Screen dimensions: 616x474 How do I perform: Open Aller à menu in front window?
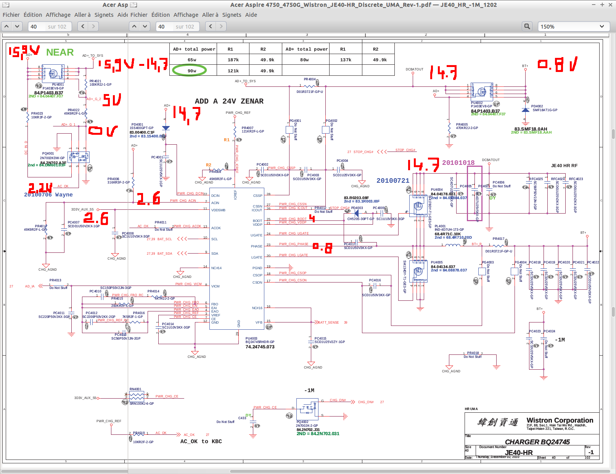click(x=210, y=15)
